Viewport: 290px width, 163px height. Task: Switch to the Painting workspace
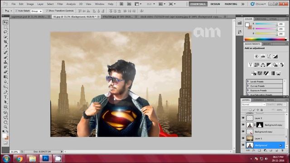[231, 4]
